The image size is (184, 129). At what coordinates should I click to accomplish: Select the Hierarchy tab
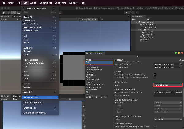138,17
